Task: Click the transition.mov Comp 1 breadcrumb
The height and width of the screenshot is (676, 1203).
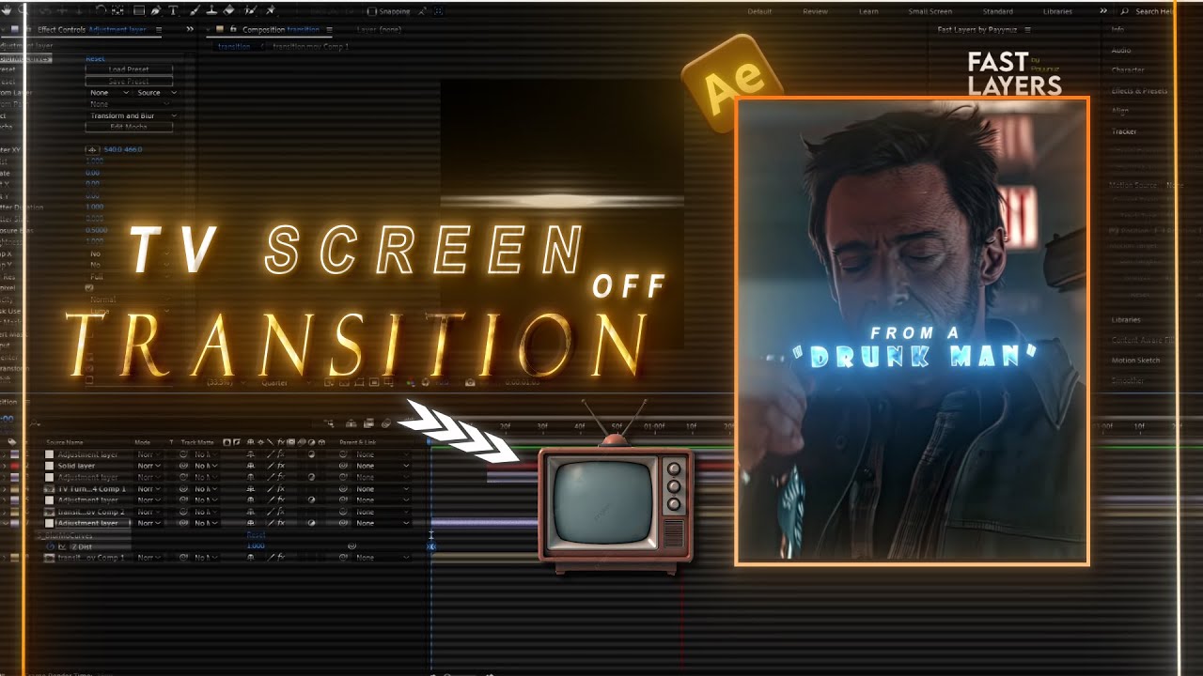Action: 310,46
